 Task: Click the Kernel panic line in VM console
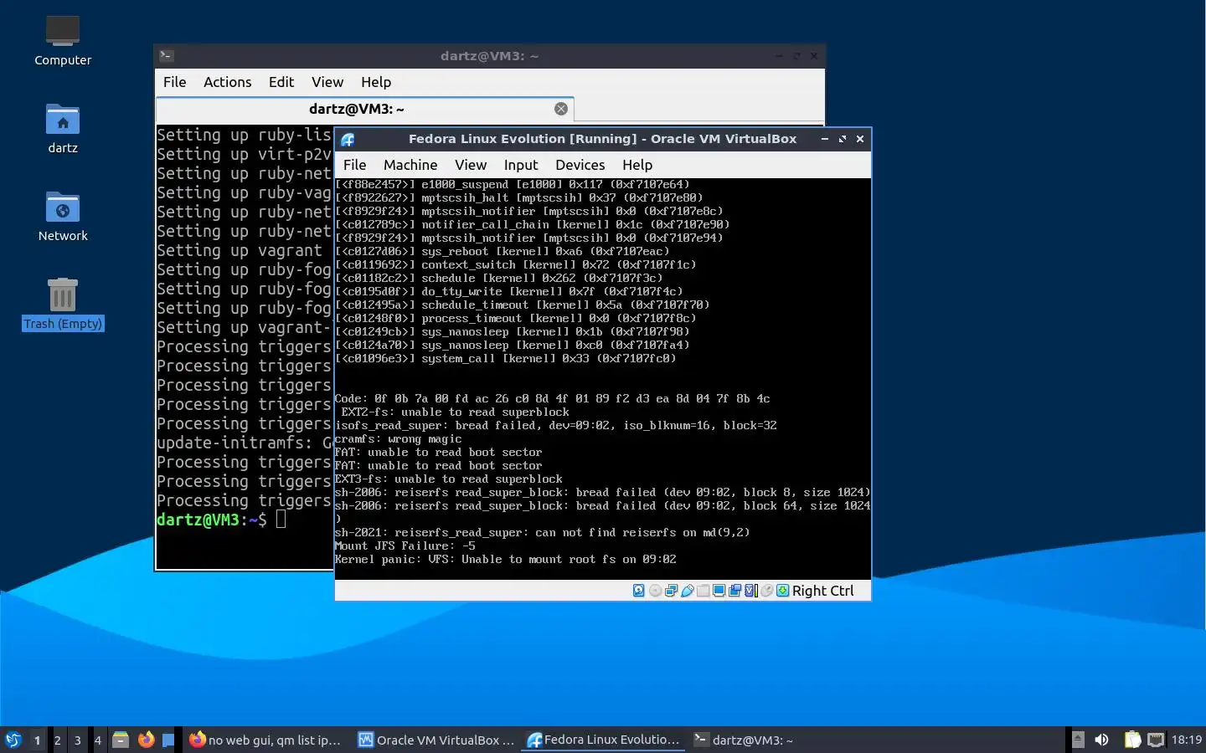[505, 559]
